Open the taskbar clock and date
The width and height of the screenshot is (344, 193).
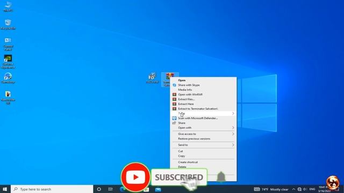(x=325, y=189)
